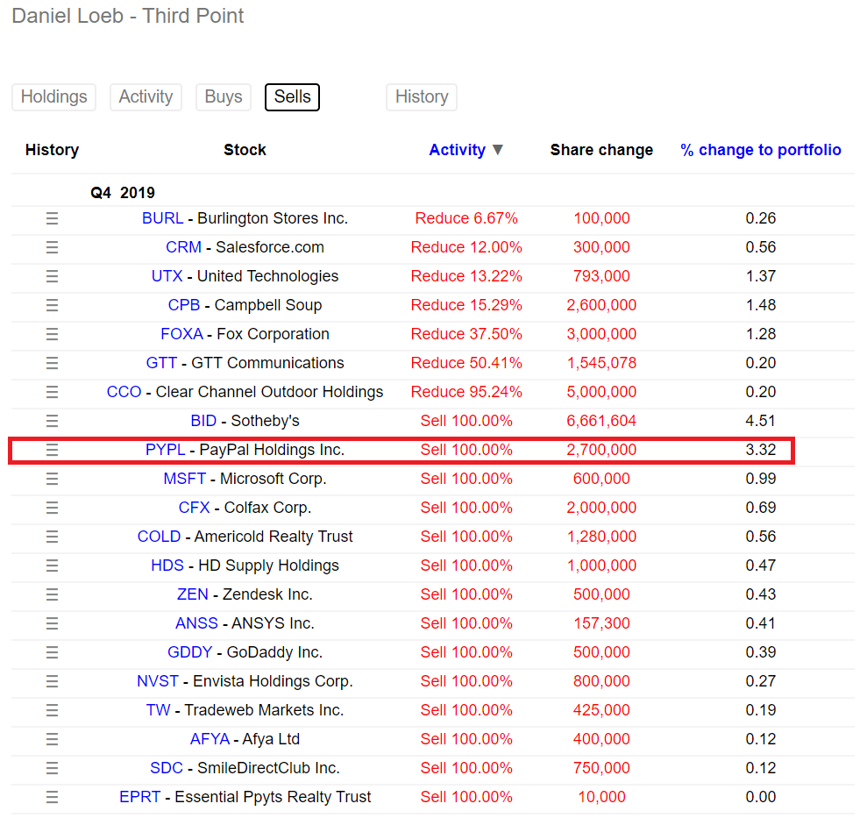Click the '4.51' portfolio change value

pos(760,421)
